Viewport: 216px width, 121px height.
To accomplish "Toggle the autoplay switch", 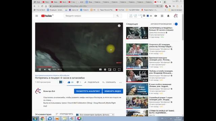I will 176,24.
